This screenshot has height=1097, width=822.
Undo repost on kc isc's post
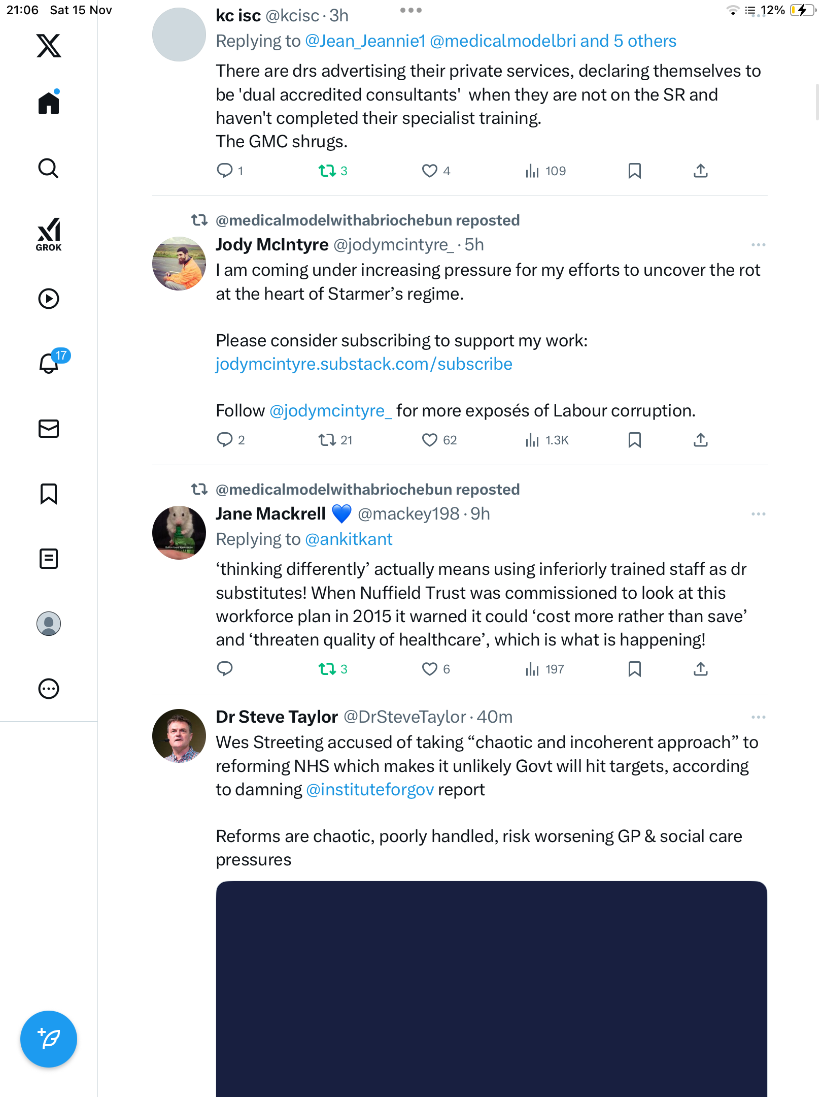click(x=327, y=171)
